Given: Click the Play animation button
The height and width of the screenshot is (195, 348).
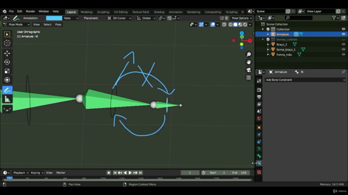Looking at the screenshot, I should coord(130,173).
